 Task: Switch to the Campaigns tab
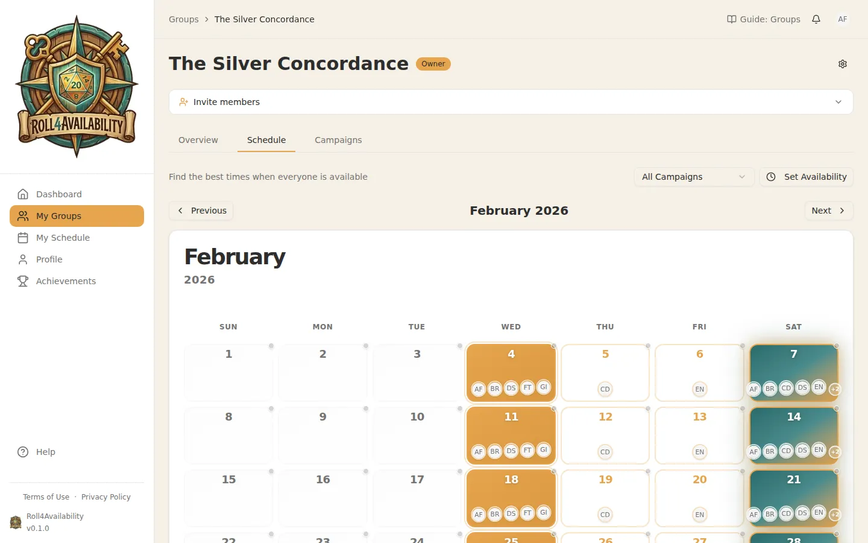pyautogui.click(x=338, y=140)
